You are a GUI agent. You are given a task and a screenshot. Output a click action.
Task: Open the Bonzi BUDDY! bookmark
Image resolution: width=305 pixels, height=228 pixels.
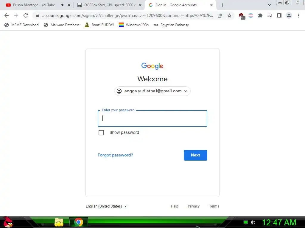[99, 25]
